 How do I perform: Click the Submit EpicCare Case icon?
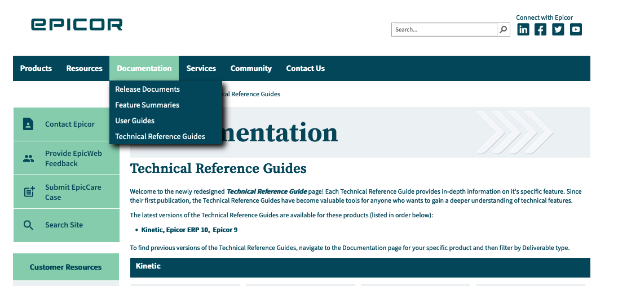[x=29, y=191]
